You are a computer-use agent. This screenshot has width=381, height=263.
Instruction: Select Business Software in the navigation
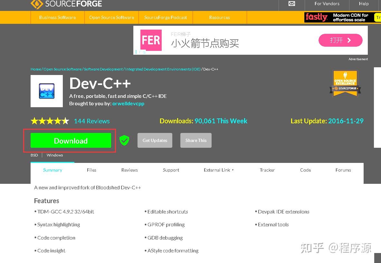57,17
